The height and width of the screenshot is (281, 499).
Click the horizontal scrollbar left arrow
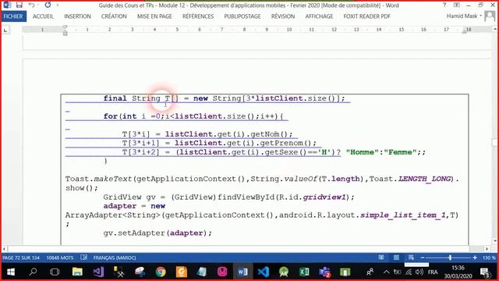(x=4, y=248)
